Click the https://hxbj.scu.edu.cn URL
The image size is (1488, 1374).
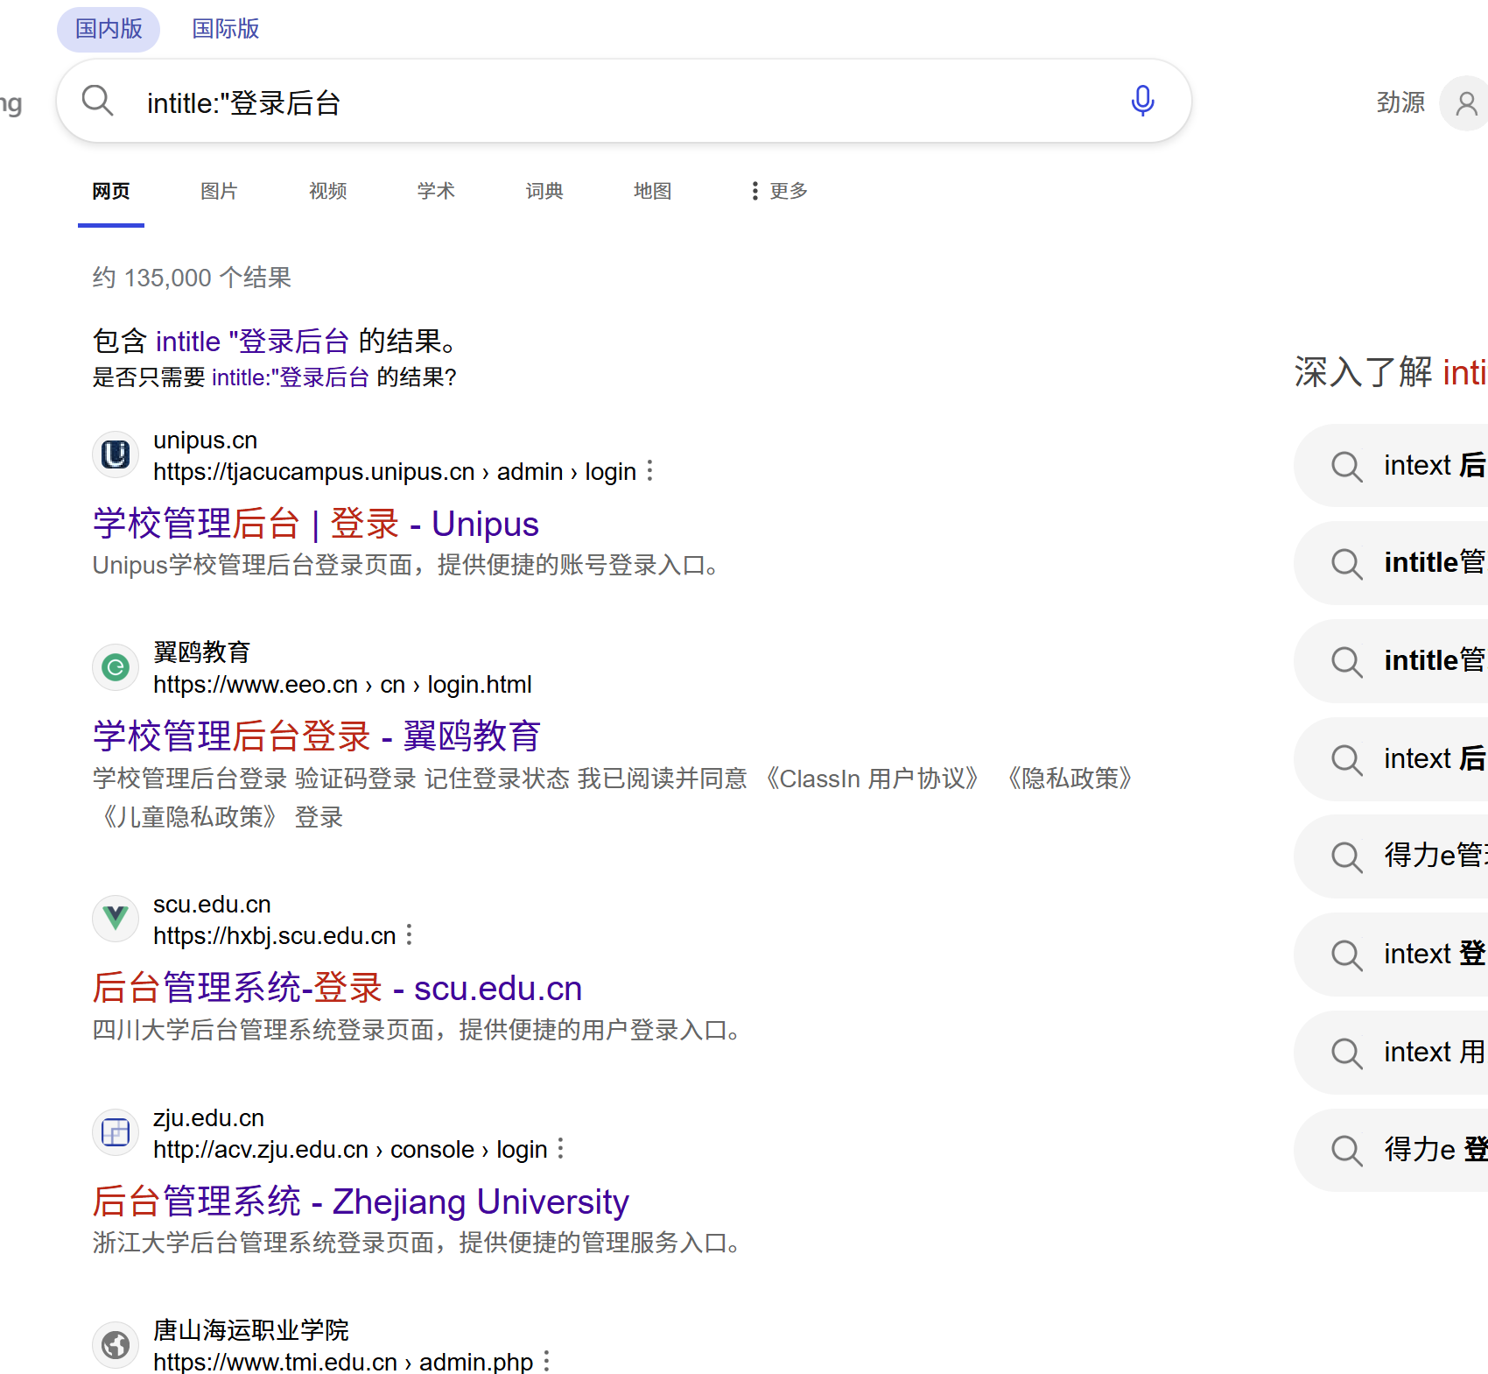(275, 935)
